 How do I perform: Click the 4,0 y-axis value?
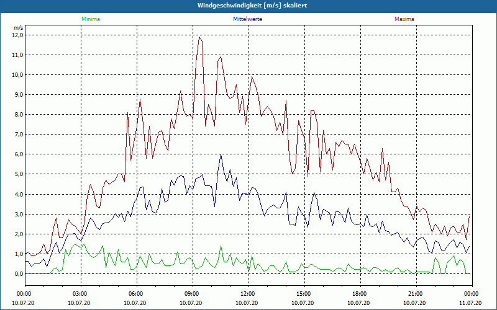click(x=19, y=194)
